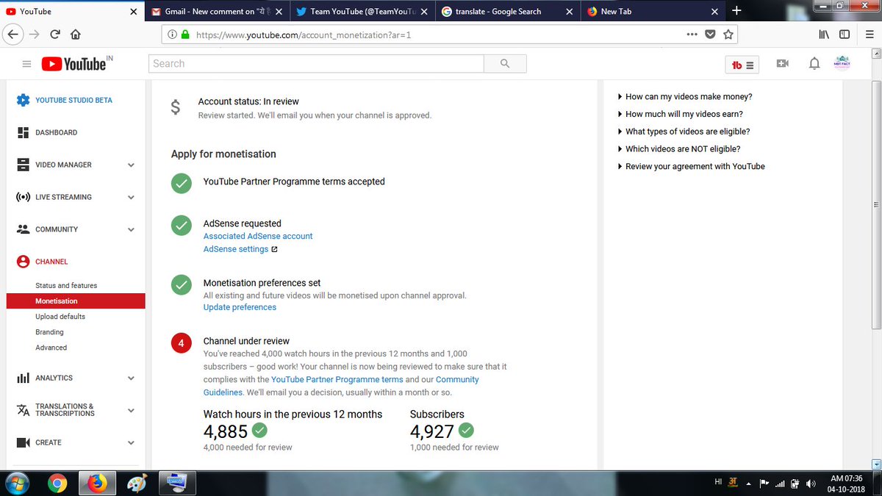
Task: Click the Pocket save icon
Action: [x=710, y=34]
